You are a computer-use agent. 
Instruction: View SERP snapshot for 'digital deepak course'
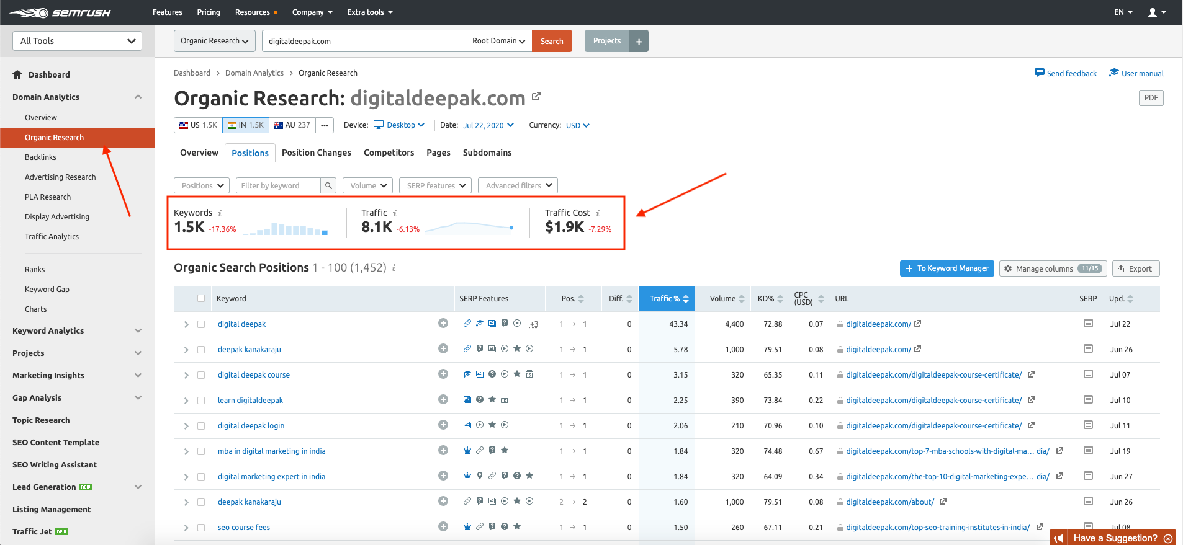pos(1088,374)
